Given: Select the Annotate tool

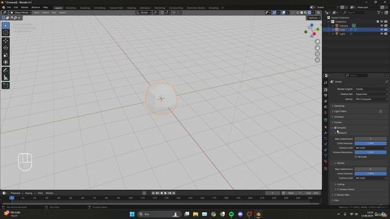Looking at the screenshot, I should [5, 71].
